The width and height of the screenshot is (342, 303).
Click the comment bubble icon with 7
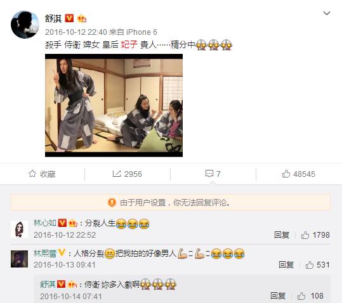coord(209,174)
